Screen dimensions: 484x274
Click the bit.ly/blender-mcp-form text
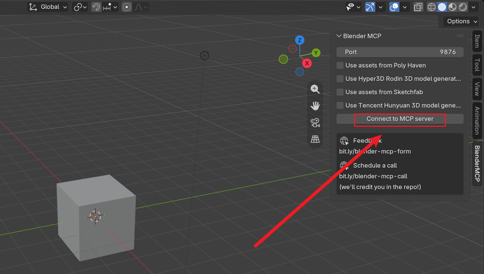pos(375,151)
